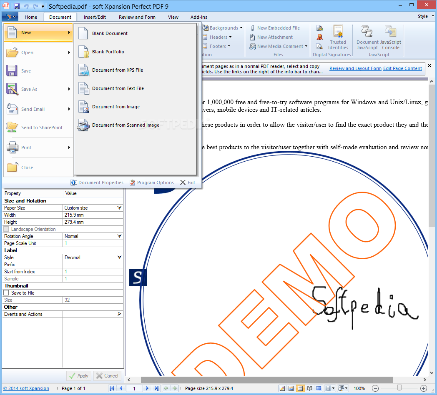Expand Open submenu
Image resolution: width=437 pixels, height=395 pixels.
point(69,52)
